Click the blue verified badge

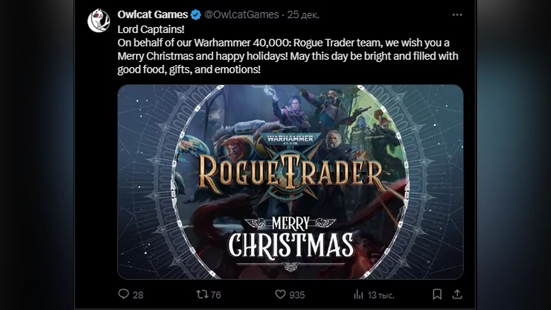196,15
